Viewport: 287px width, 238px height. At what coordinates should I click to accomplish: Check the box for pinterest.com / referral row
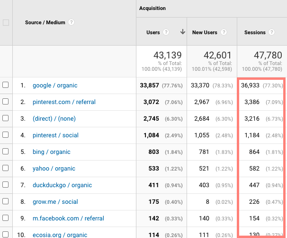point(6,101)
